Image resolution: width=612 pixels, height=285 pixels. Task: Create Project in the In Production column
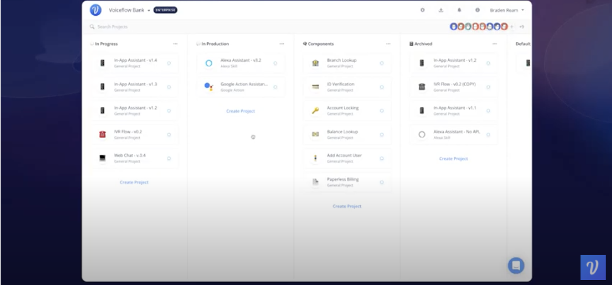pyautogui.click(x=241, y=111)
